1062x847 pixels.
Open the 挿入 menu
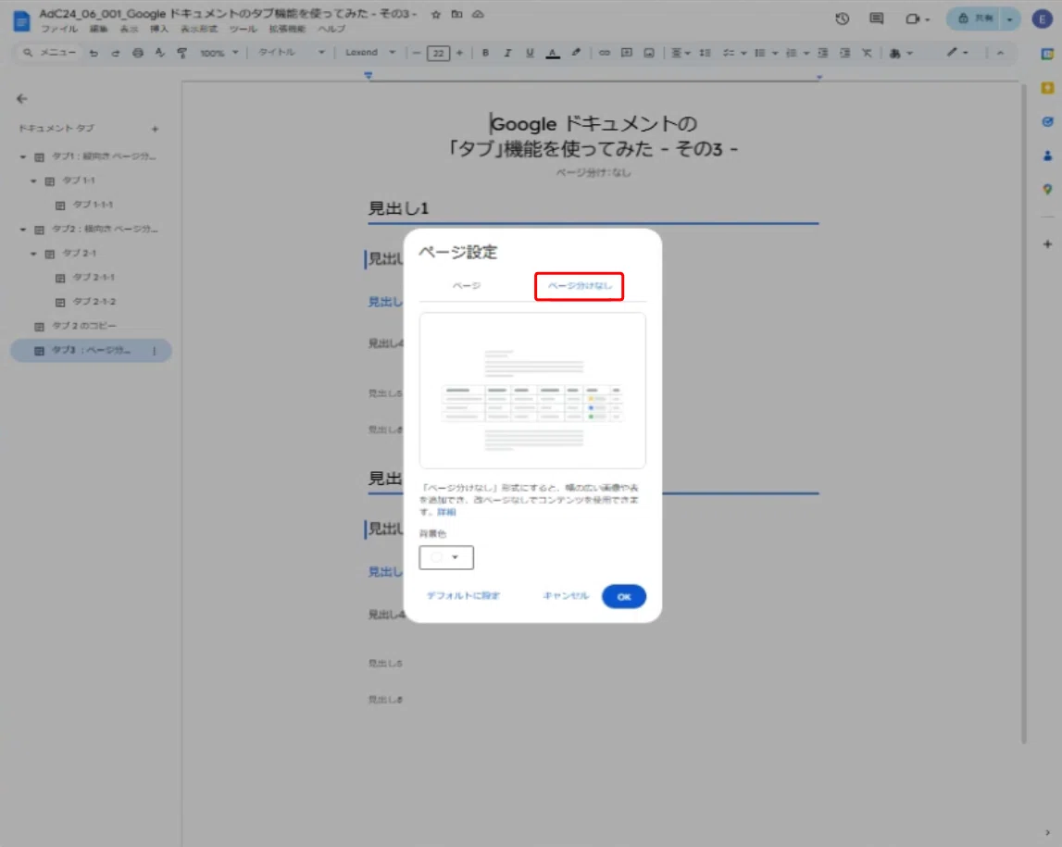(x=158, y=29)
